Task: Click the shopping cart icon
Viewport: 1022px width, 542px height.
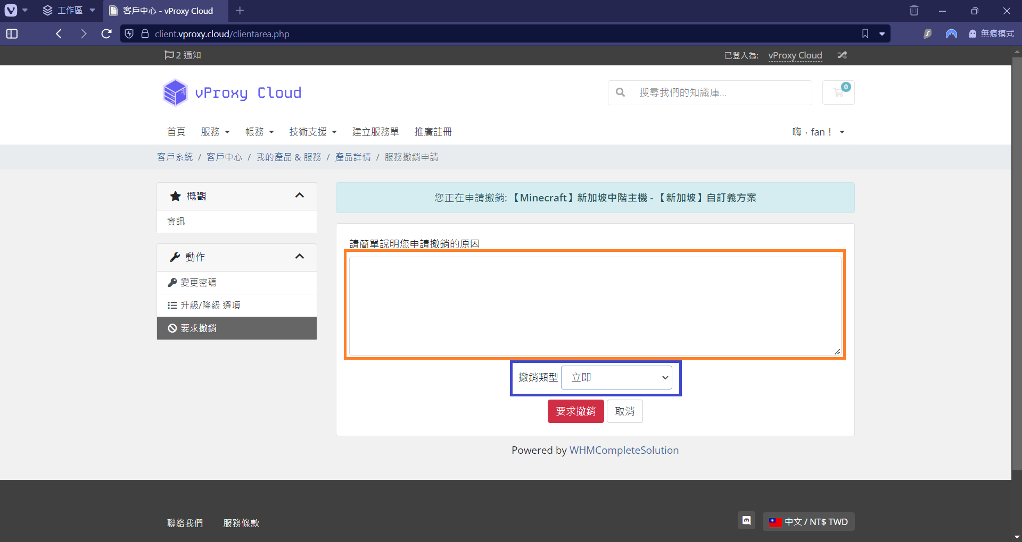Action: 838,92
